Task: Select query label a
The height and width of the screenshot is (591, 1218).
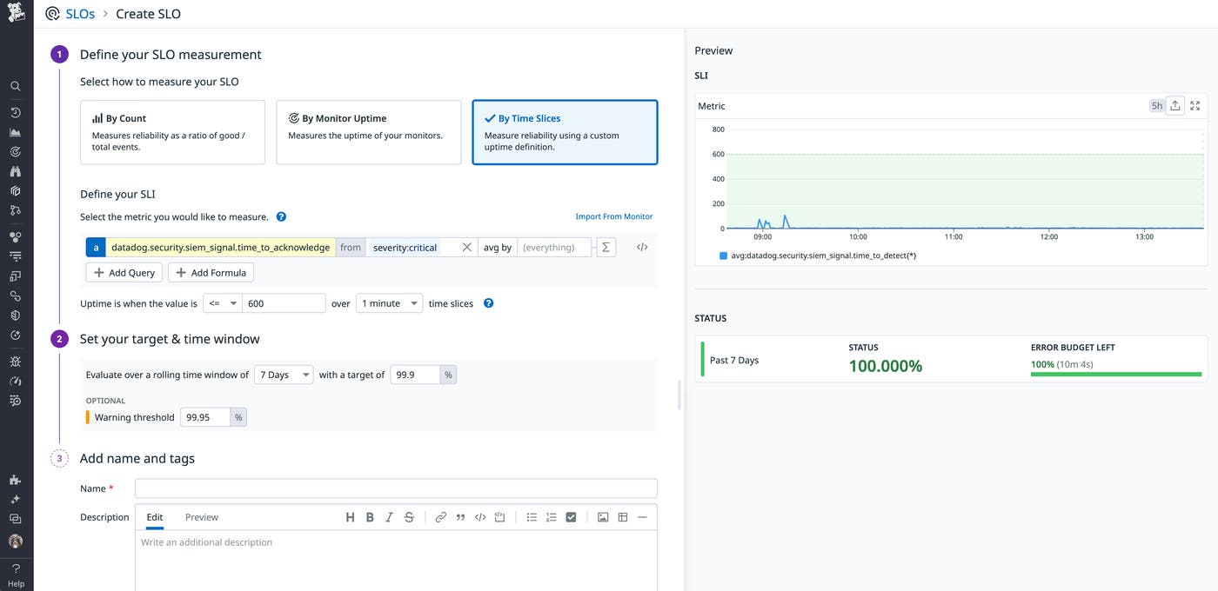Action: point(96,248)
